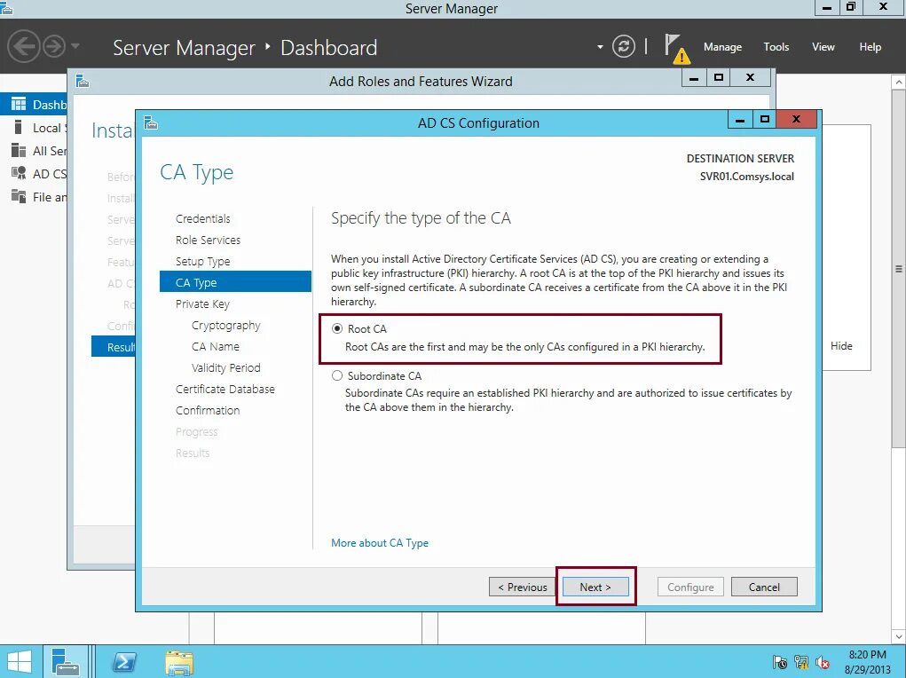Open File Explorer from the taskbar
The width and height of the screenshot is (906, 678).
click(x=179, y=662)
